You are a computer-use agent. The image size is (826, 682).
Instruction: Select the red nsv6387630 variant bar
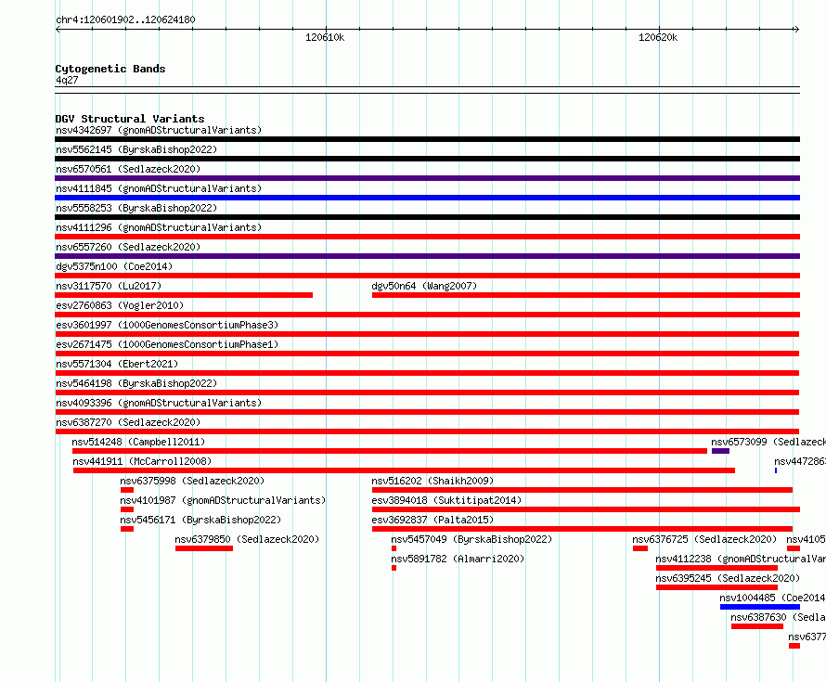(757, 626)
